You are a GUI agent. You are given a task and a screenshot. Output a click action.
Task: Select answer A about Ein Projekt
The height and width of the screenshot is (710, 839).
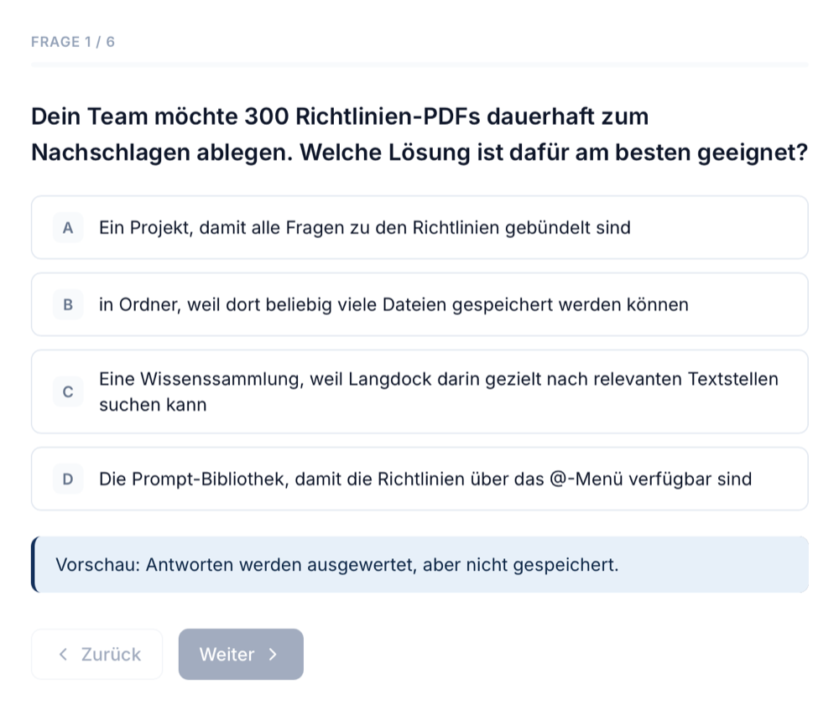(x=419, y=228)
